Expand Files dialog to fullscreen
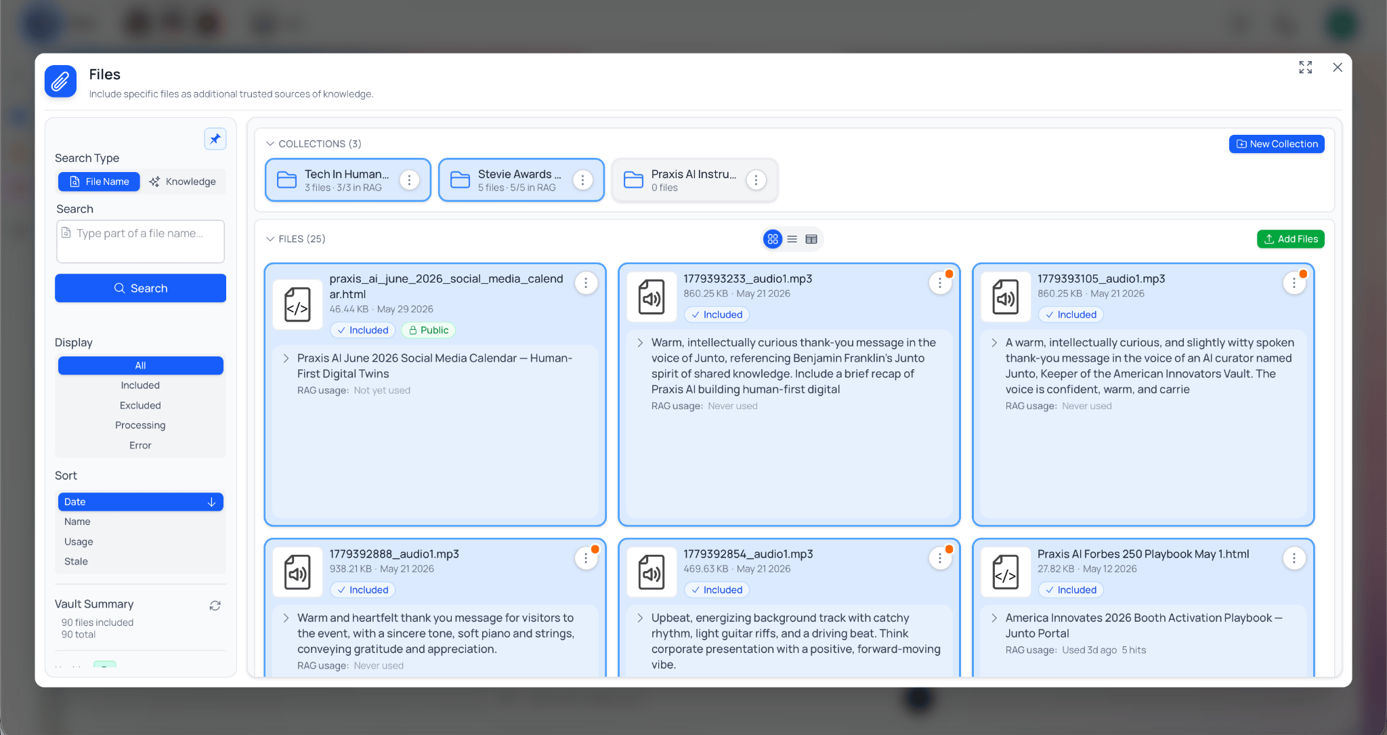This screenshot has width=1387, height=735. coord(1305,67)
